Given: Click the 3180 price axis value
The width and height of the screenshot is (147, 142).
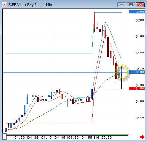Looking at the screenshot, I should point(140,53).
